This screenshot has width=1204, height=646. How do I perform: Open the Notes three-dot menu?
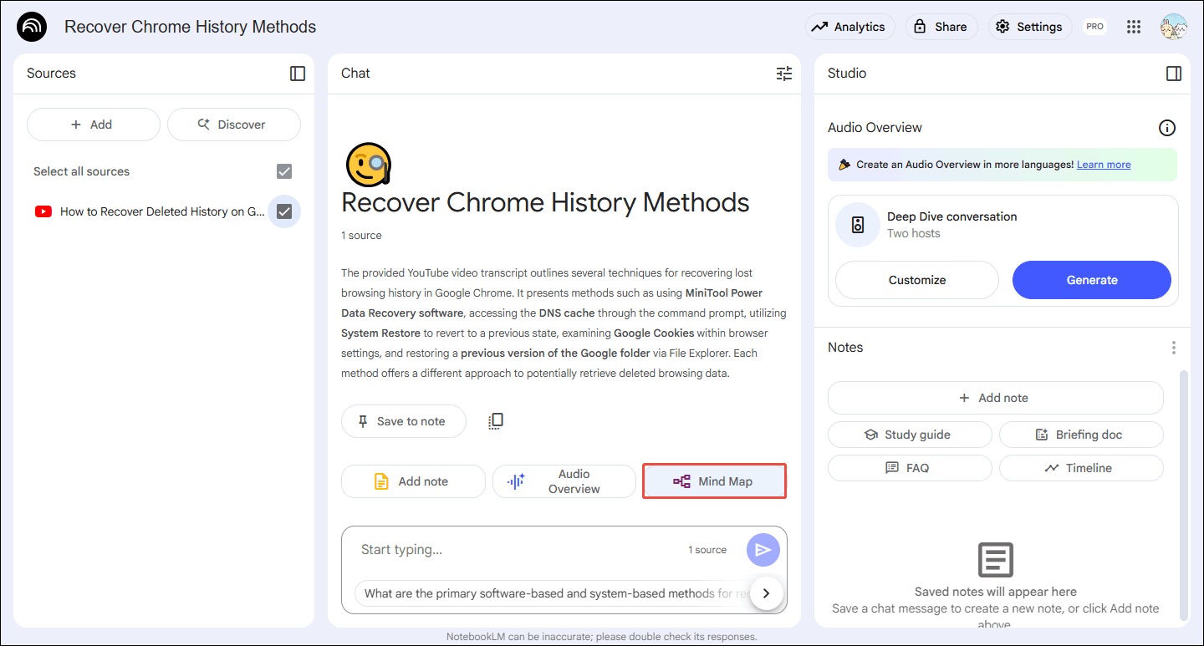pyautogui.click(x=1174, y=348)
